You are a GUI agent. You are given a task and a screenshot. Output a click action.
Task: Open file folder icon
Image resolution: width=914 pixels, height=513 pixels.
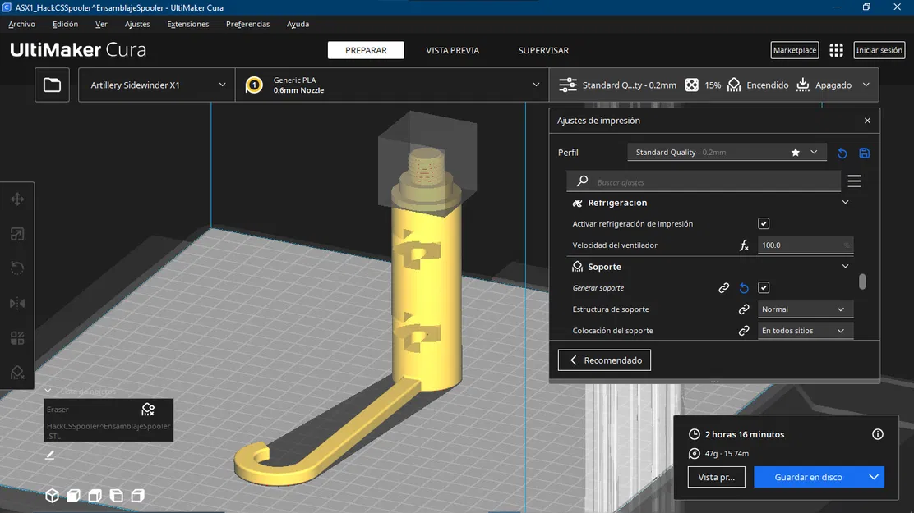point(52,85)
